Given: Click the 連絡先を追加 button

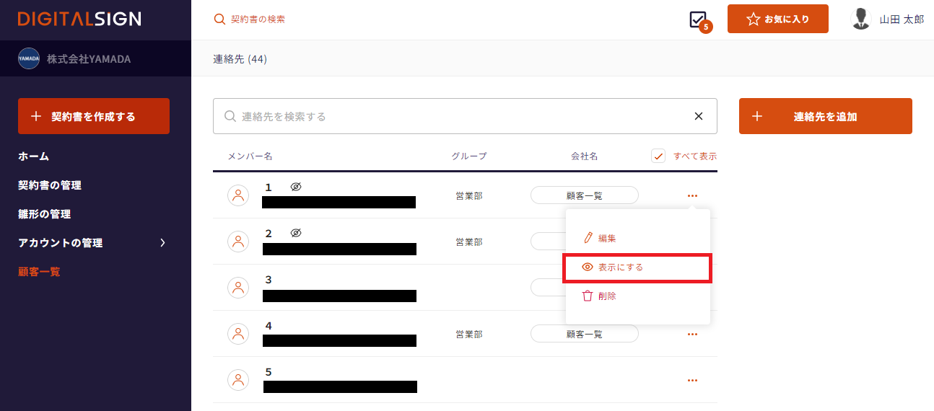Looking at the screenshot, I should [x=825, y=116].
